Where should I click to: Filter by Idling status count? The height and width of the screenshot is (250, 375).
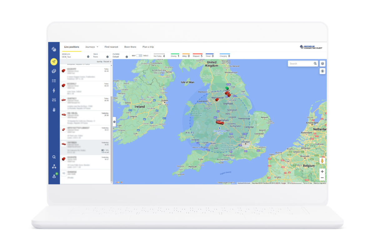pyautogui.click(x=186, y=56)
